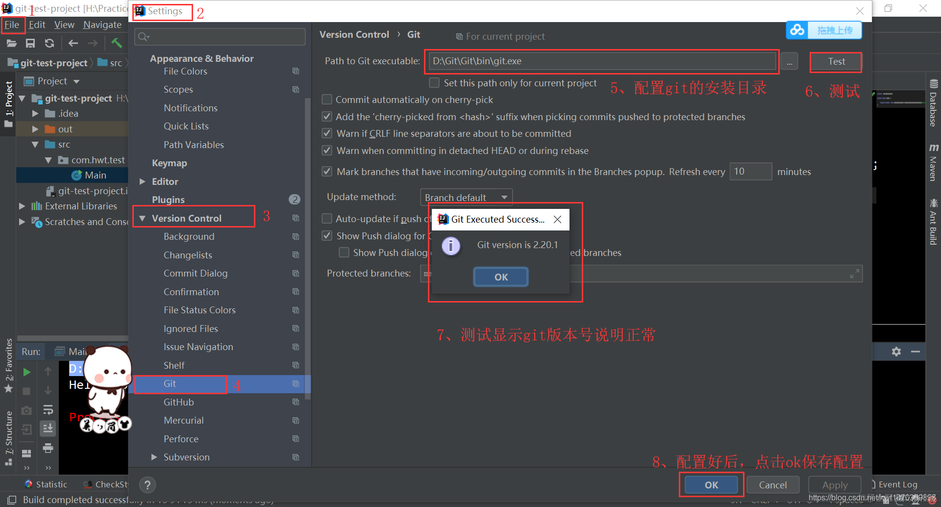This screenshot has width=941, height=507.
Task: Hide the Run panel with minus icon
Action: [x=915, y=352]
